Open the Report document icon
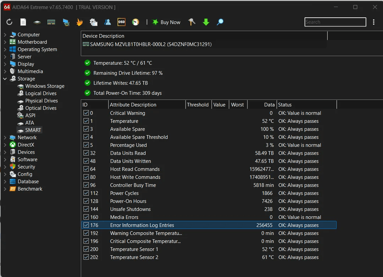The image size is (383, 277). (x=23, y=22)
